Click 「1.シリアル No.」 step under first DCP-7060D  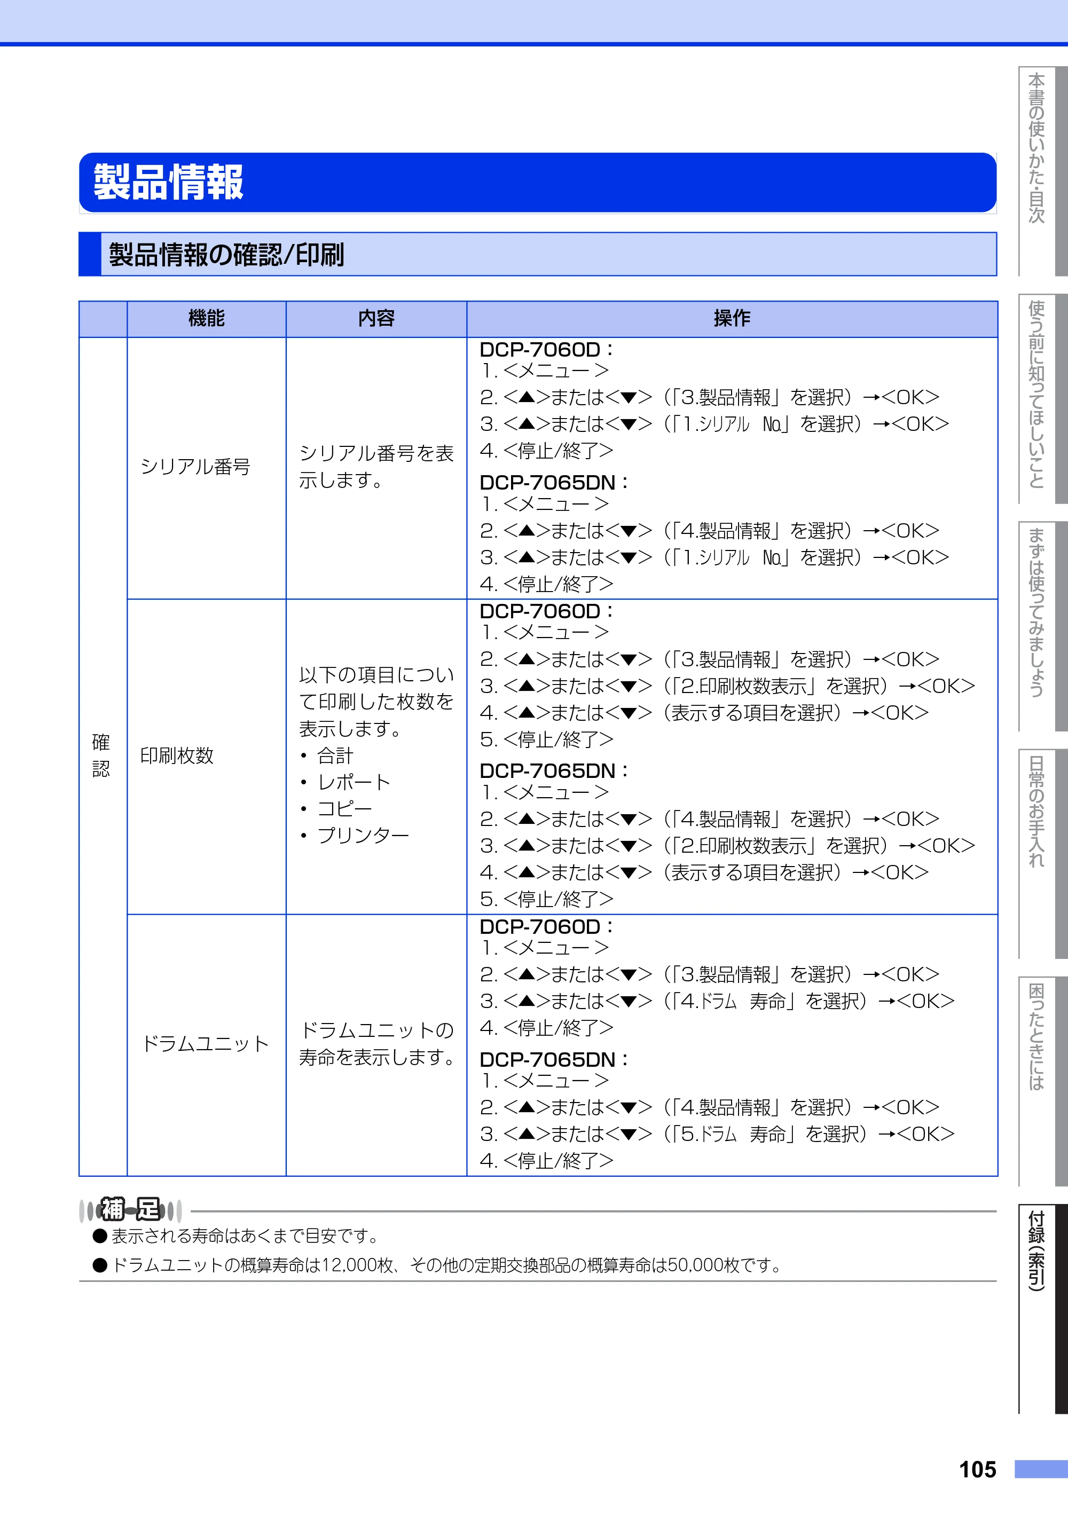coord(714,424)
